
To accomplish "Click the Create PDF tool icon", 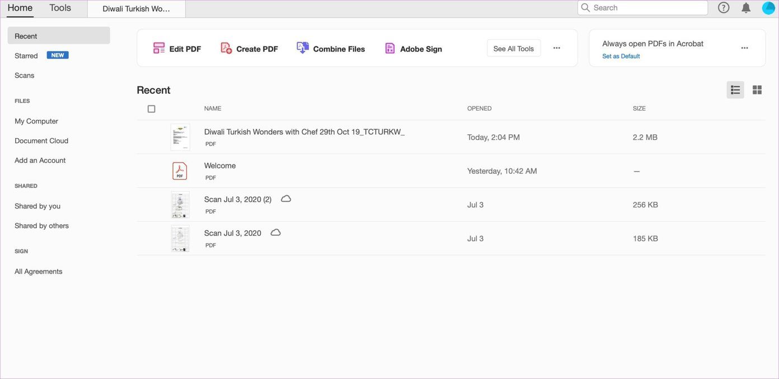I will (x=226, y=48).
